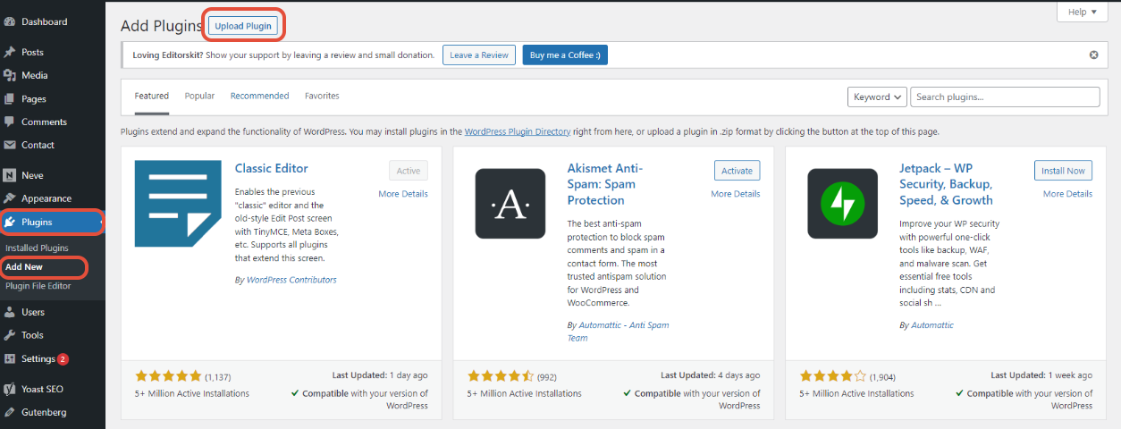Click Buy me a Coffee button
The image size is (1121, 429).
(x=565, y=55)
